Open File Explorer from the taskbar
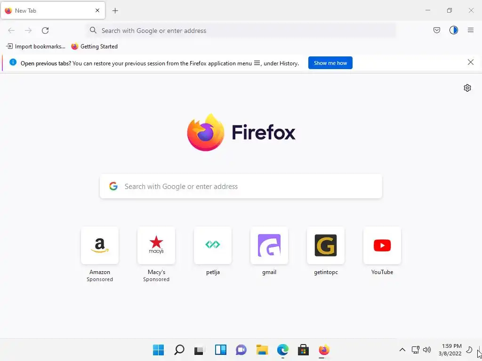Screen dimensions: 482x361 pyautogui.click(x=262, y=350)
